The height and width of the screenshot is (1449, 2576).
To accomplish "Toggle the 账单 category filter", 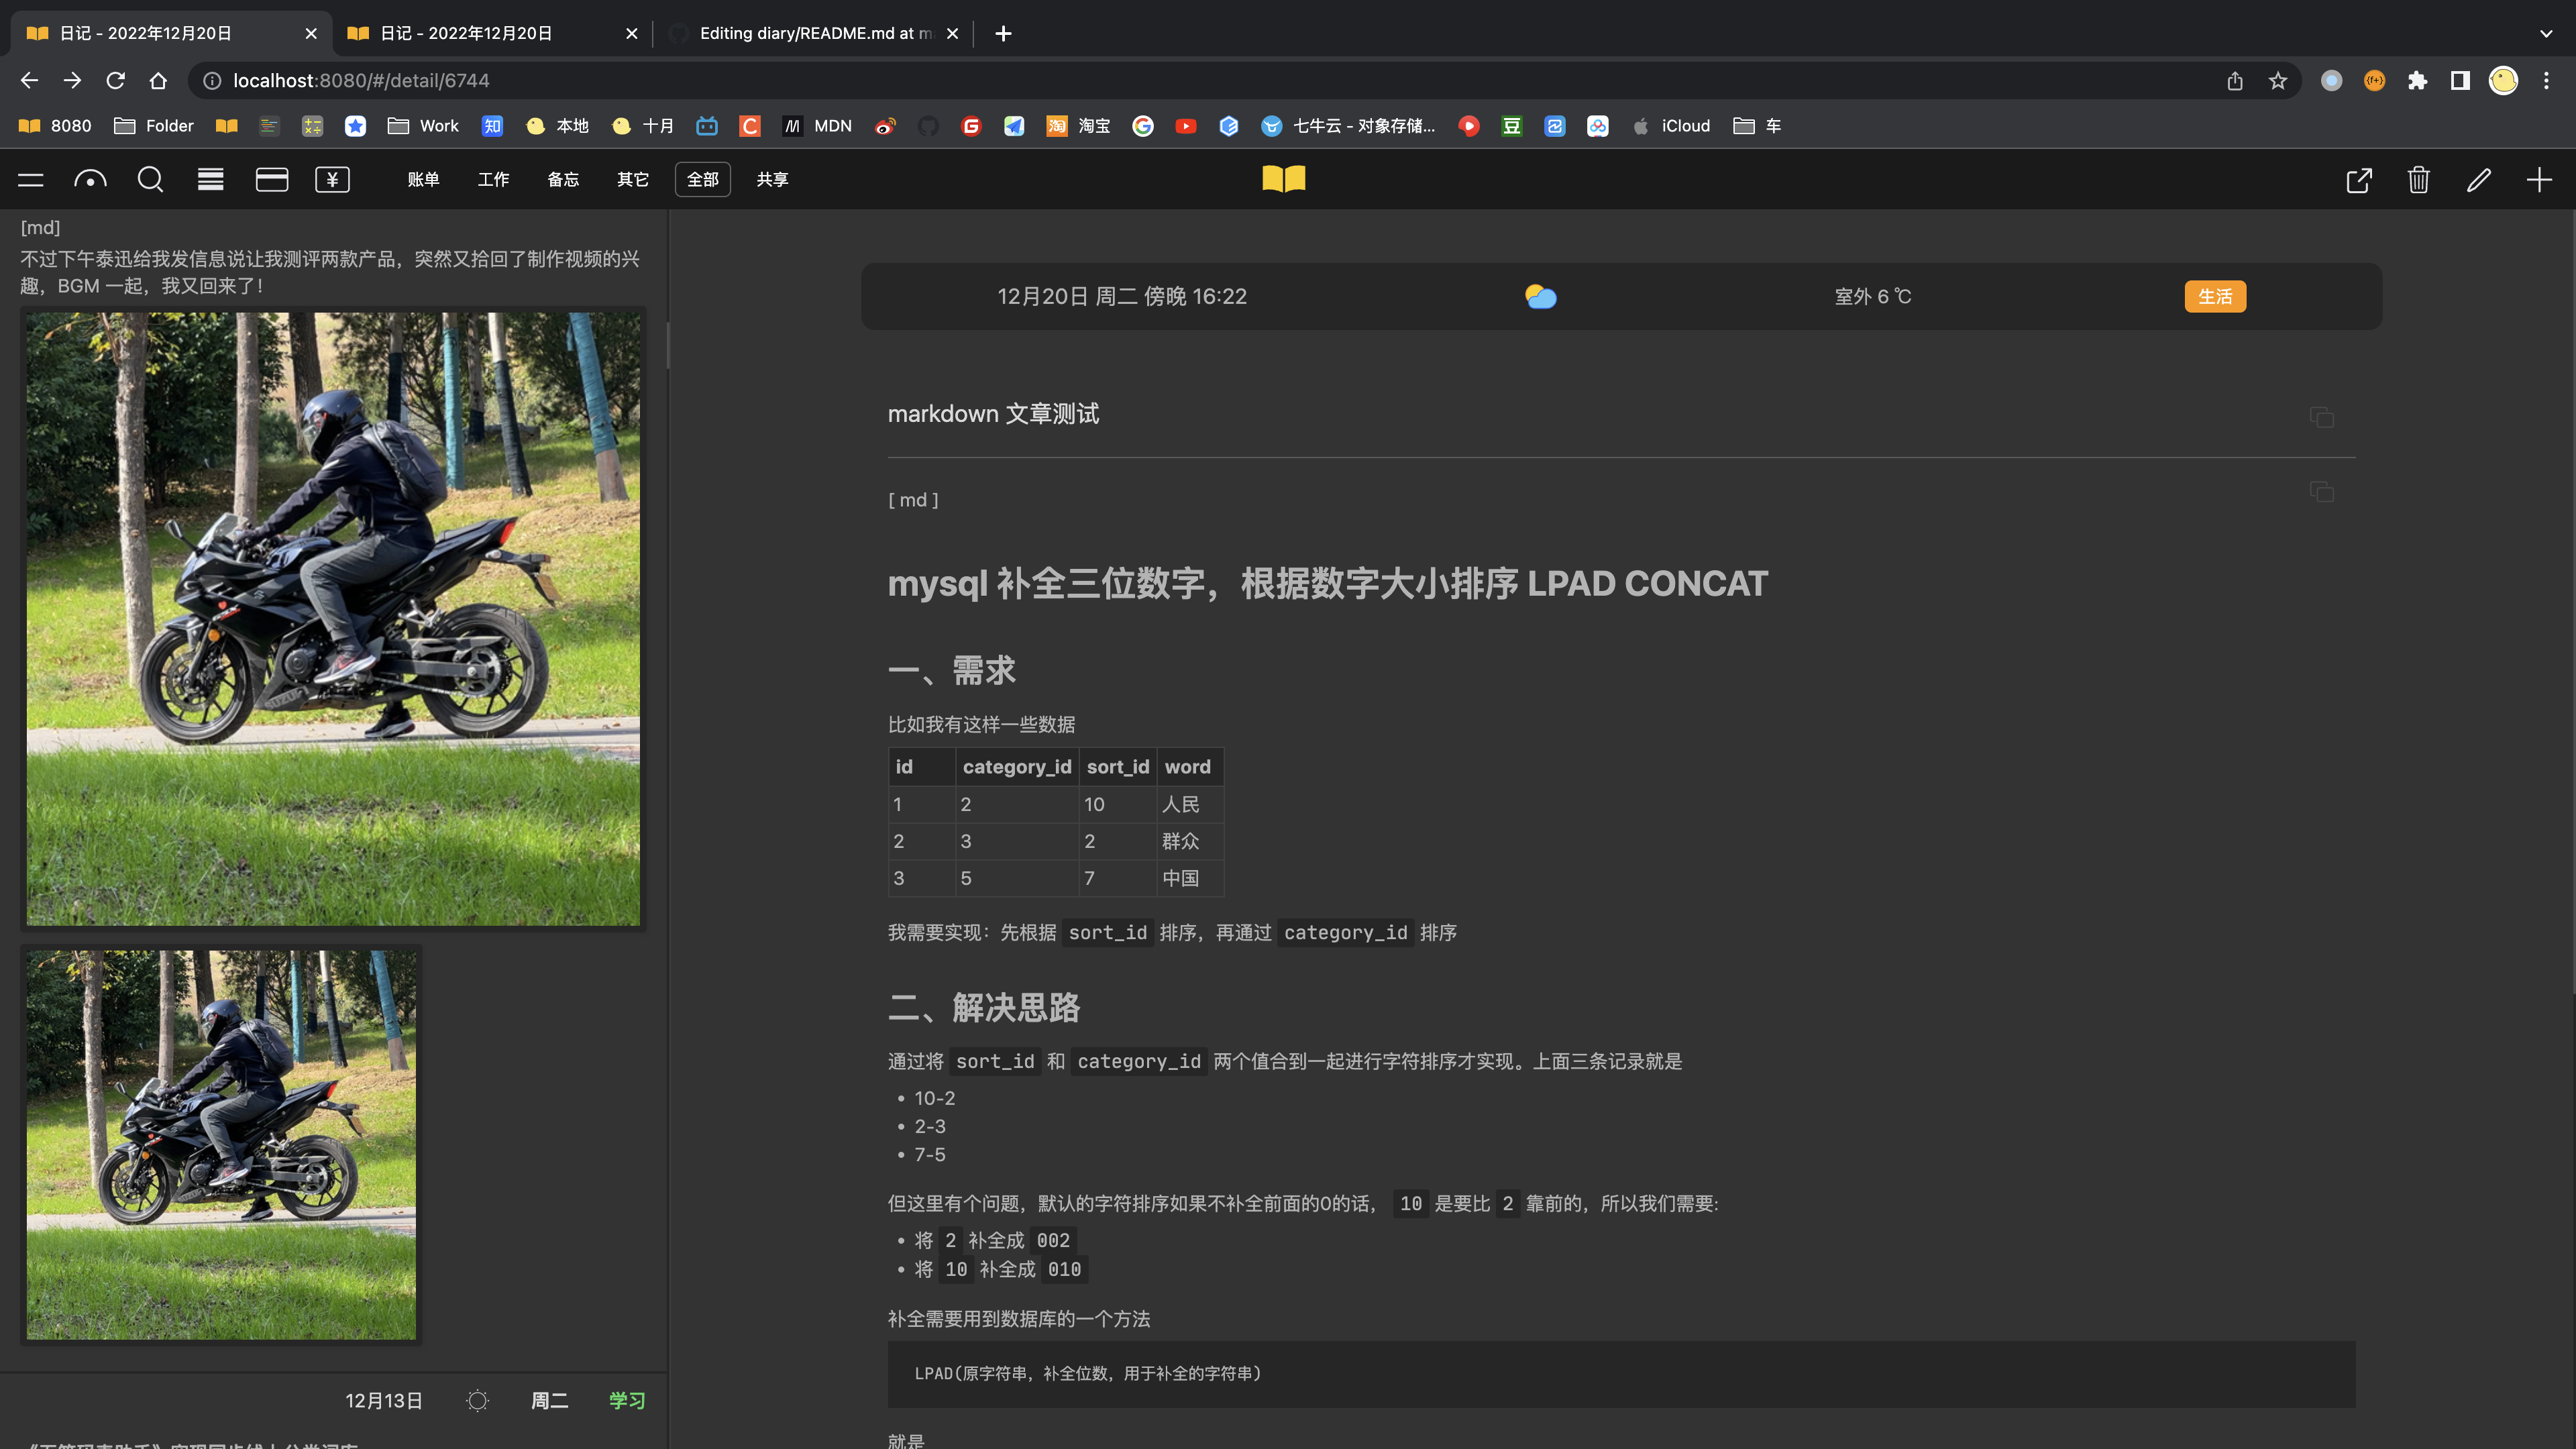I will [423, 180].
